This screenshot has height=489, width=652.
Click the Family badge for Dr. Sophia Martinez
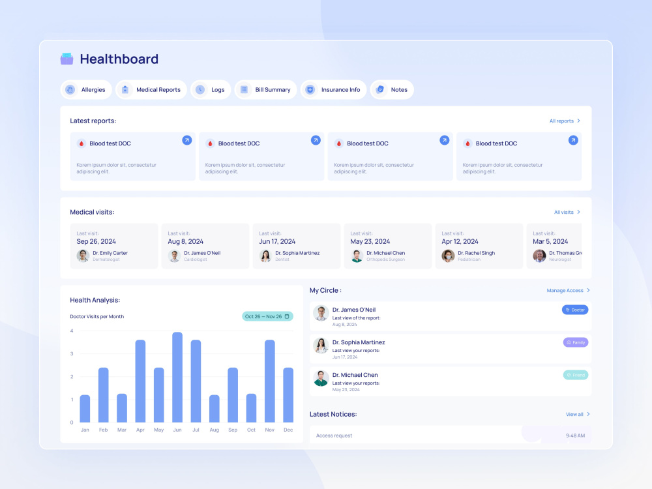(576, 343)
